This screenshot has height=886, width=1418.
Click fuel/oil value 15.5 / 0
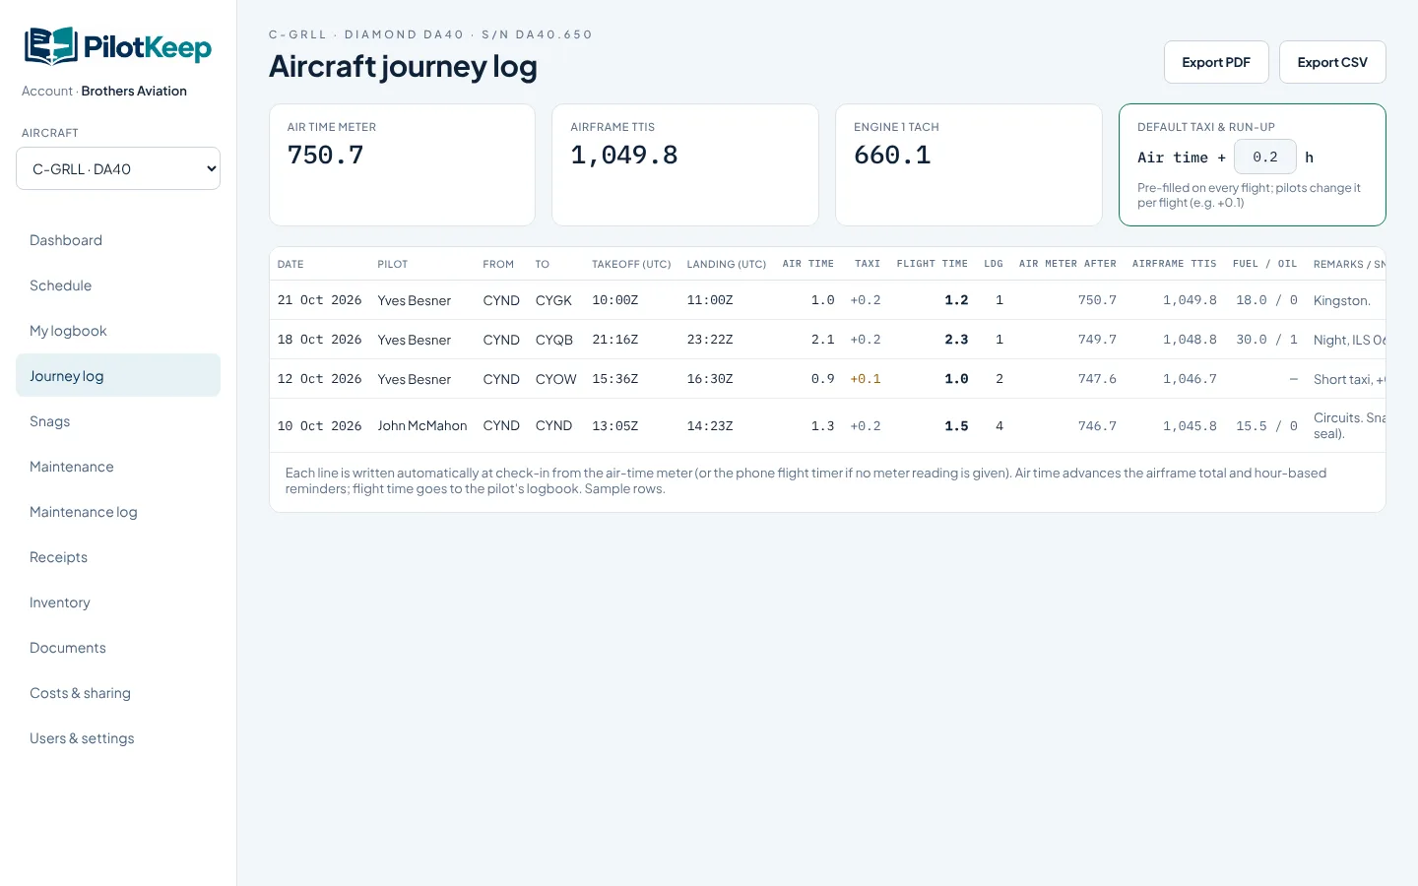(1266, 426)
